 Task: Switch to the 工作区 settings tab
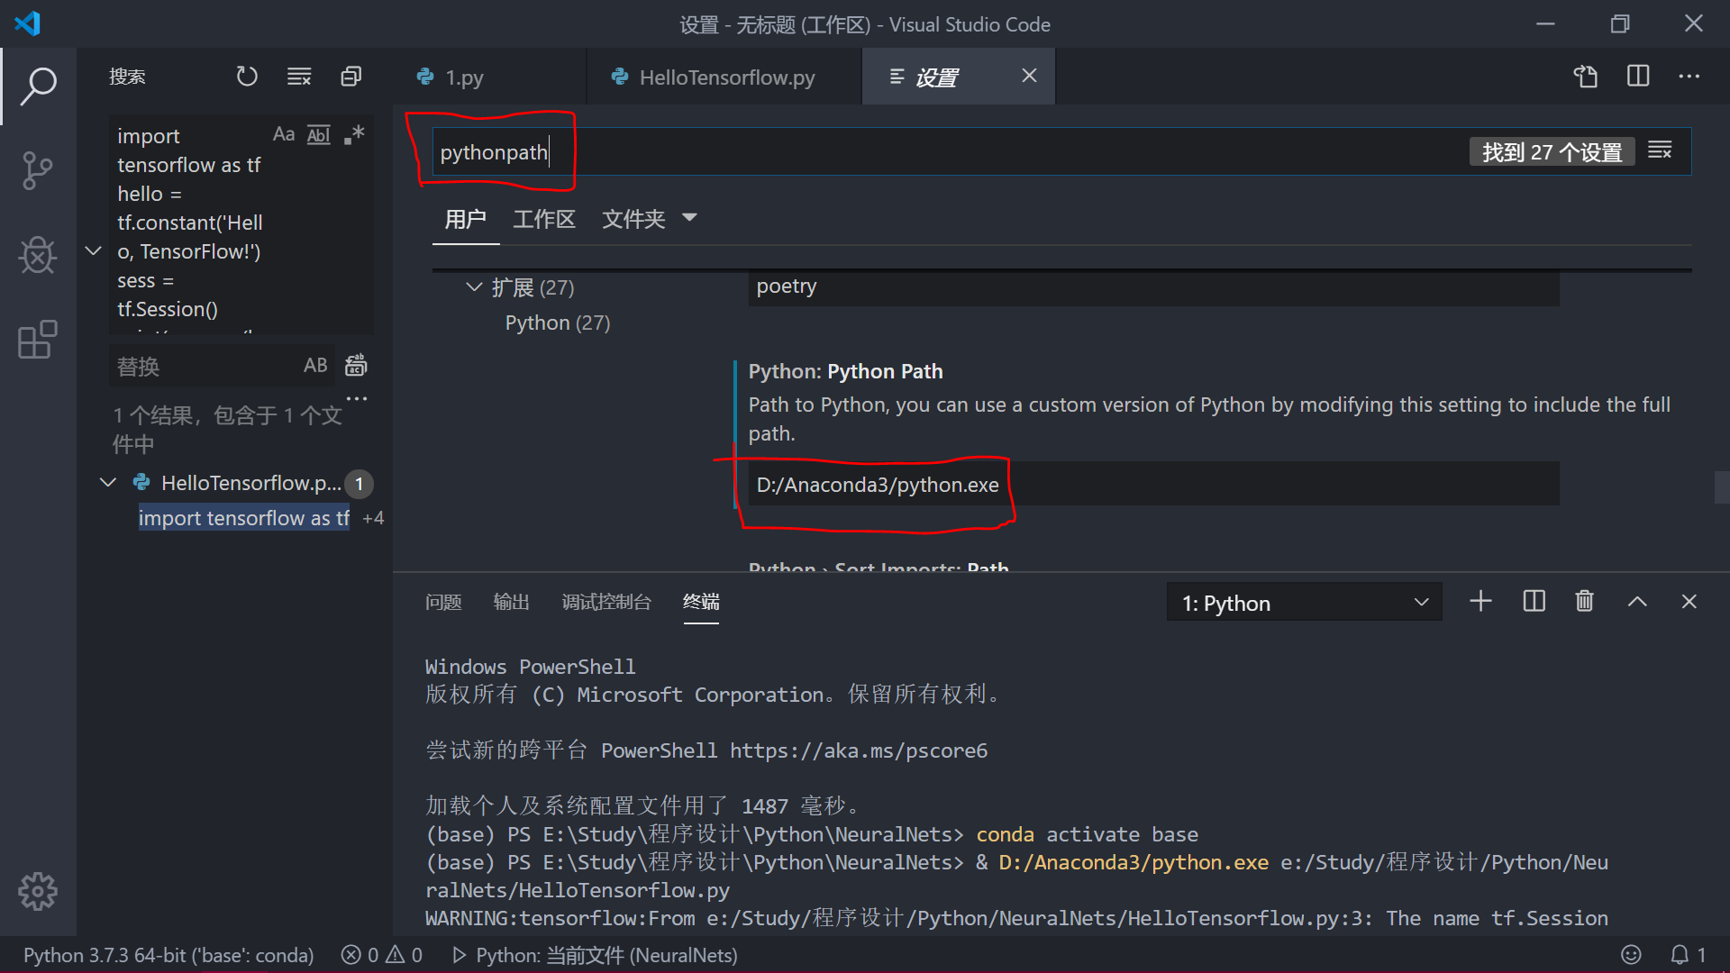(543, 219)
